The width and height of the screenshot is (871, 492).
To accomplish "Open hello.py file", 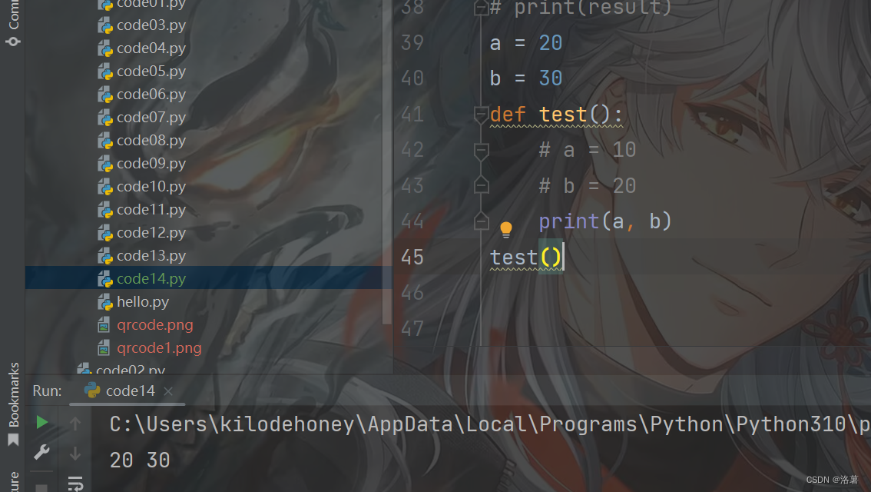I will pyautogui.click(x=143, y=302).
